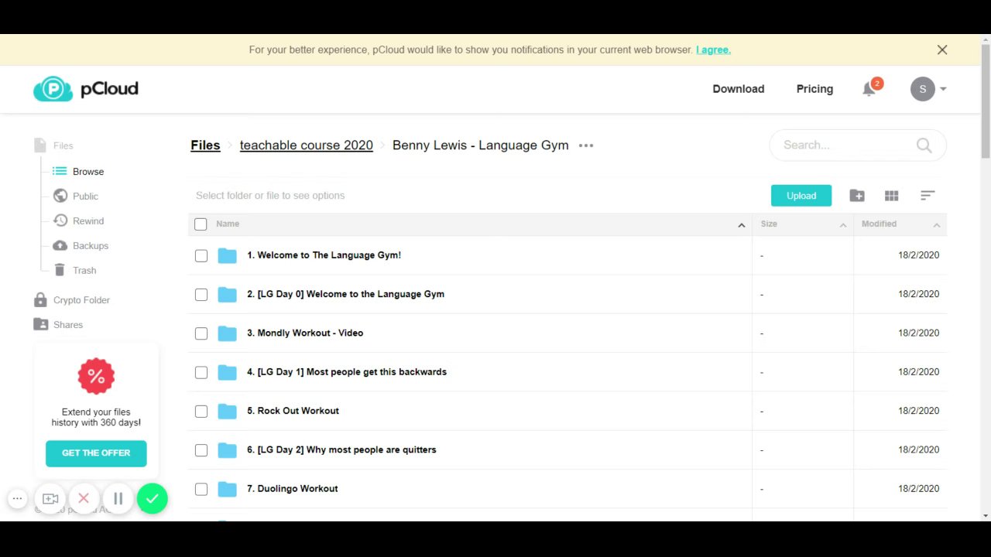Click the pCloud logo
Screen dimensions: 991x557
(x=86, y=89)
